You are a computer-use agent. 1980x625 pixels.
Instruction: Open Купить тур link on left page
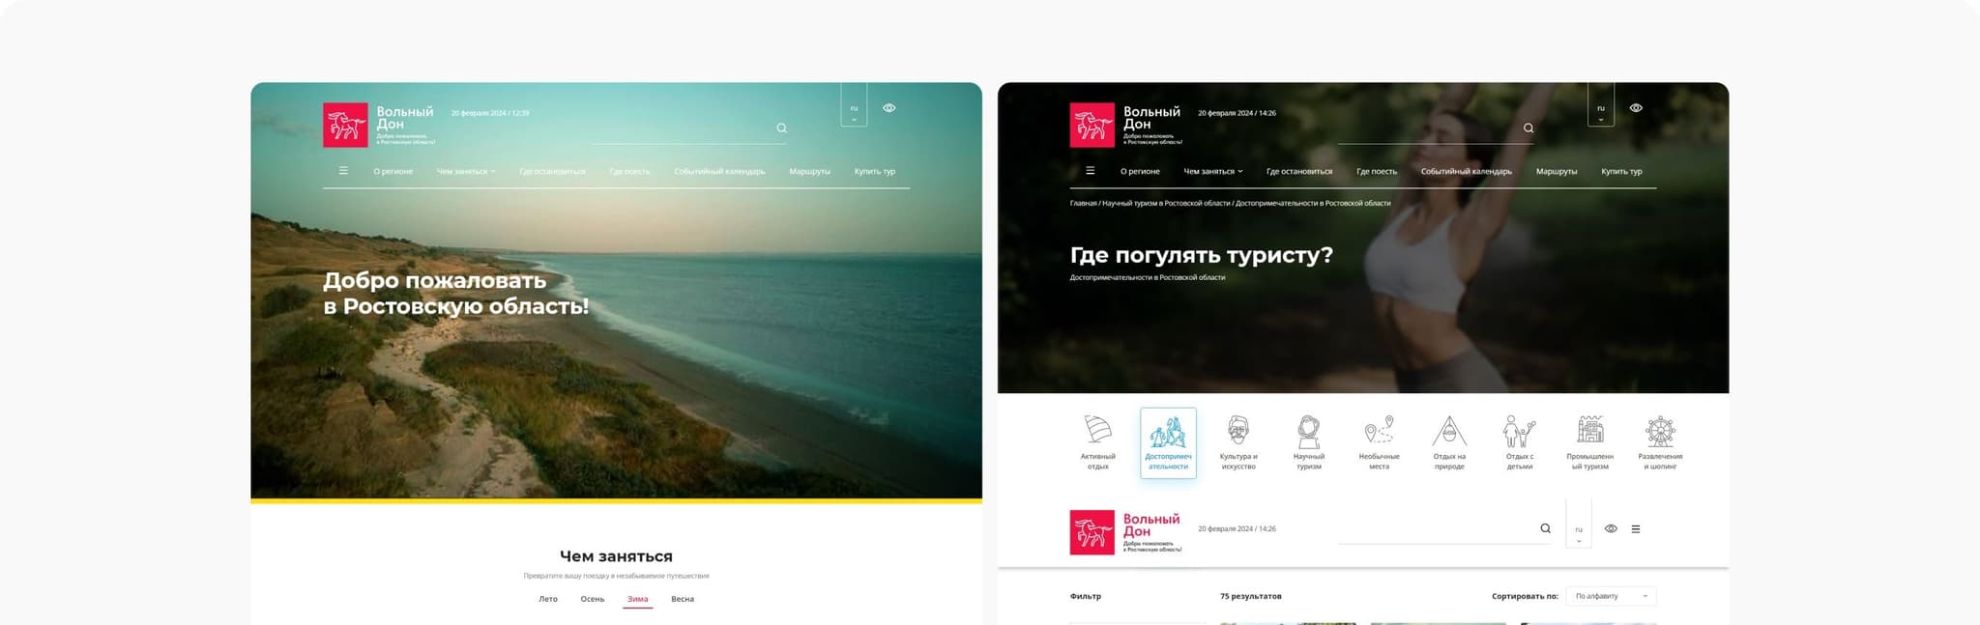[x=874, y=172]
